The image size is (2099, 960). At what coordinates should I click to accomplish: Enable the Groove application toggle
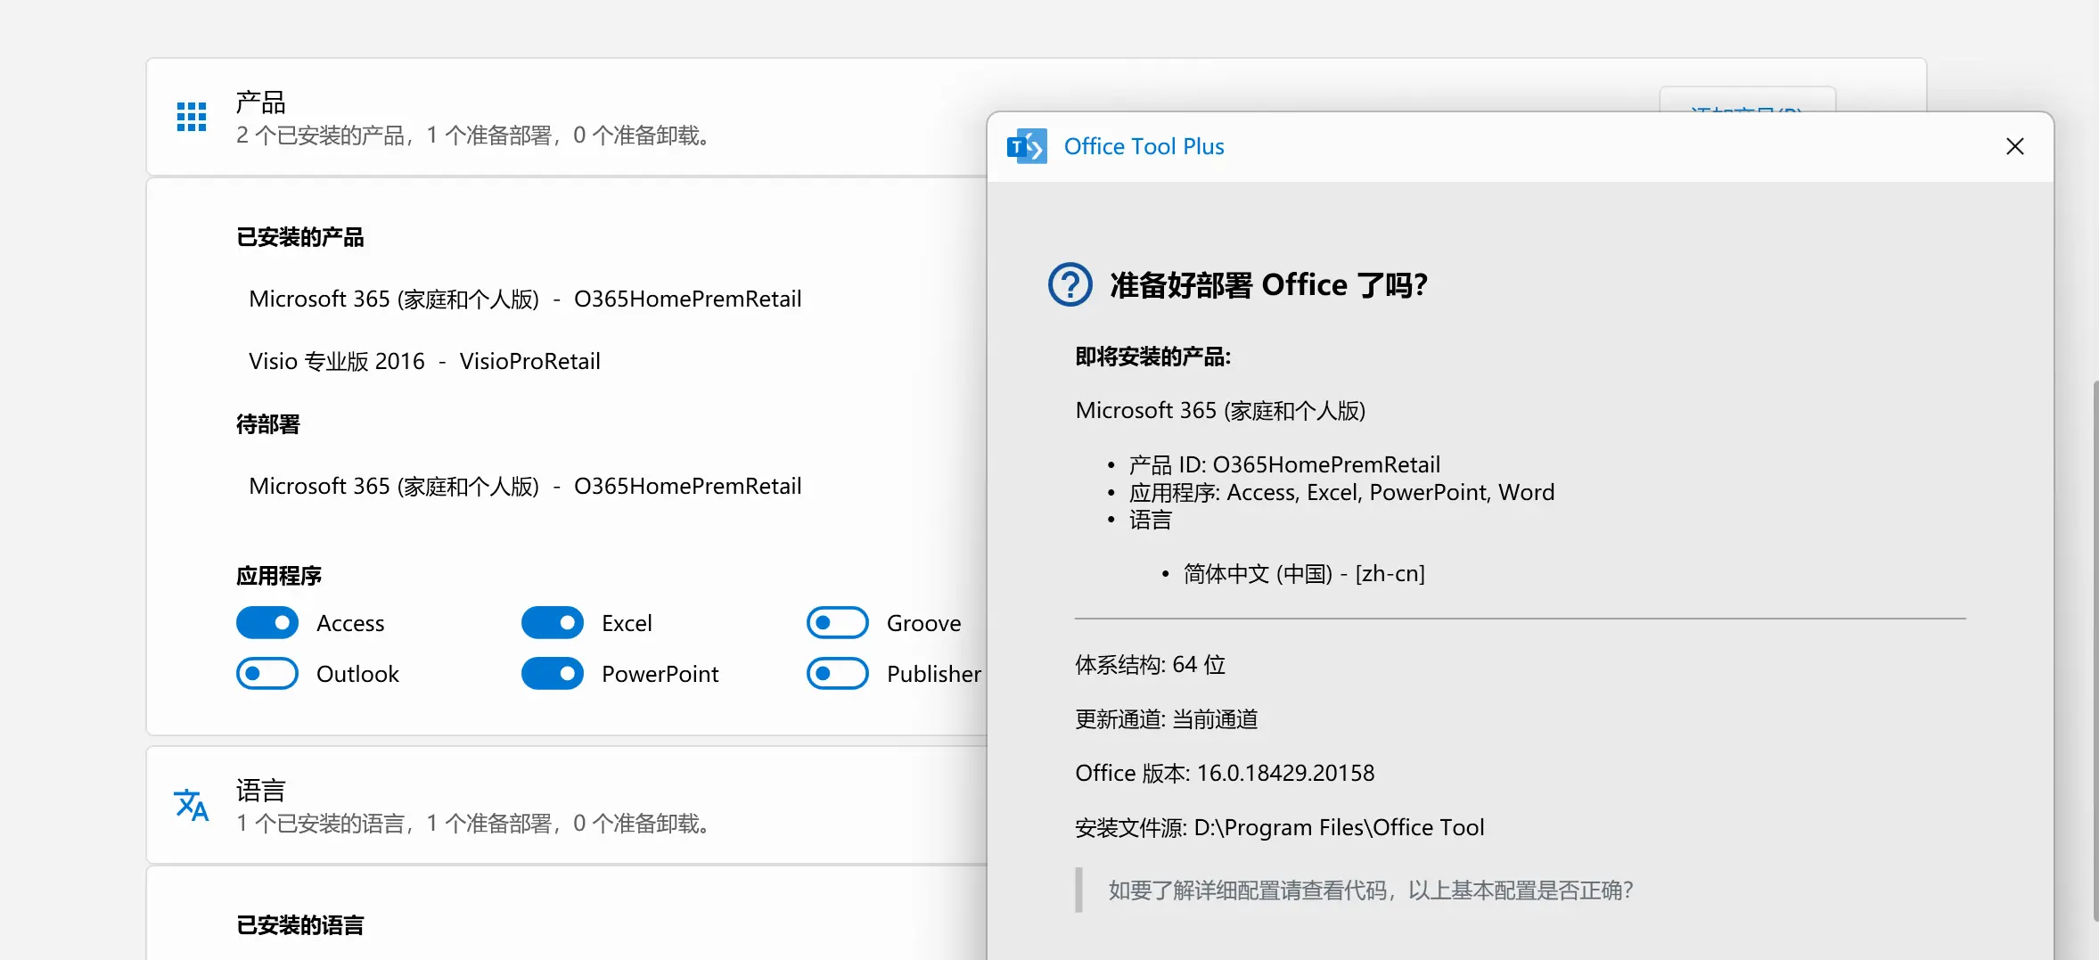pos(837,623)
